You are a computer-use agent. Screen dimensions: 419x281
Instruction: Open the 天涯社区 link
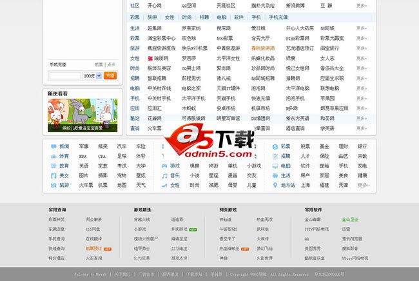pos(226,6)
